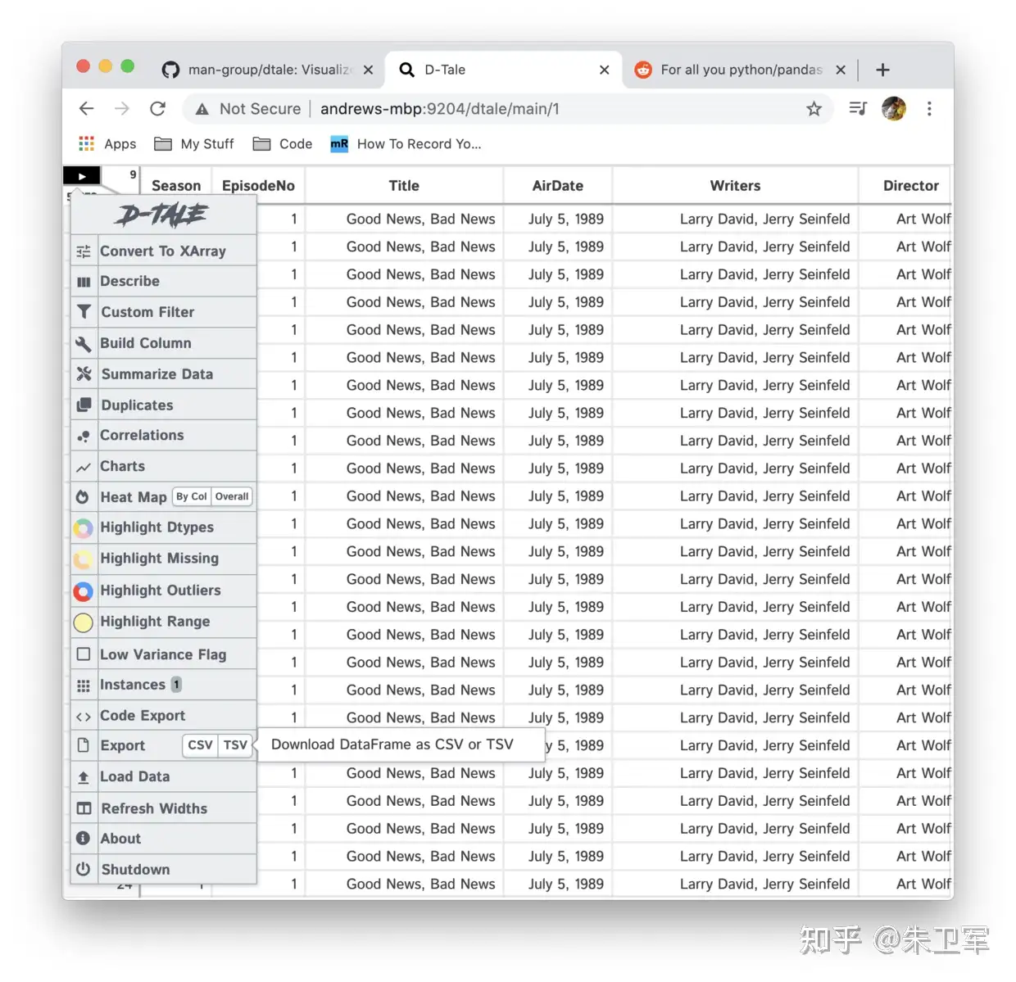Click the Load Data upload icon
Image resolution: width=1016 pixels, height=982 pixels.
(83, 777)
